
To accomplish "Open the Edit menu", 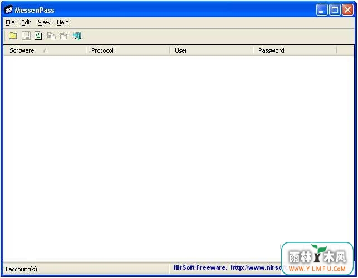I will tap(26, 22).
